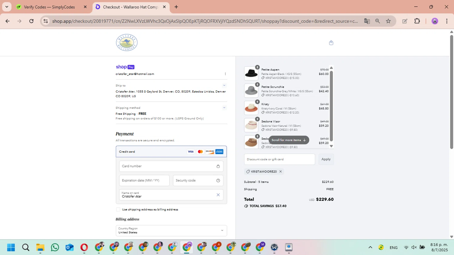Image resolution: width=454 pixels, height=255 pixels.
Task: Open the cart bag icon in header
Action: point(331,43)
